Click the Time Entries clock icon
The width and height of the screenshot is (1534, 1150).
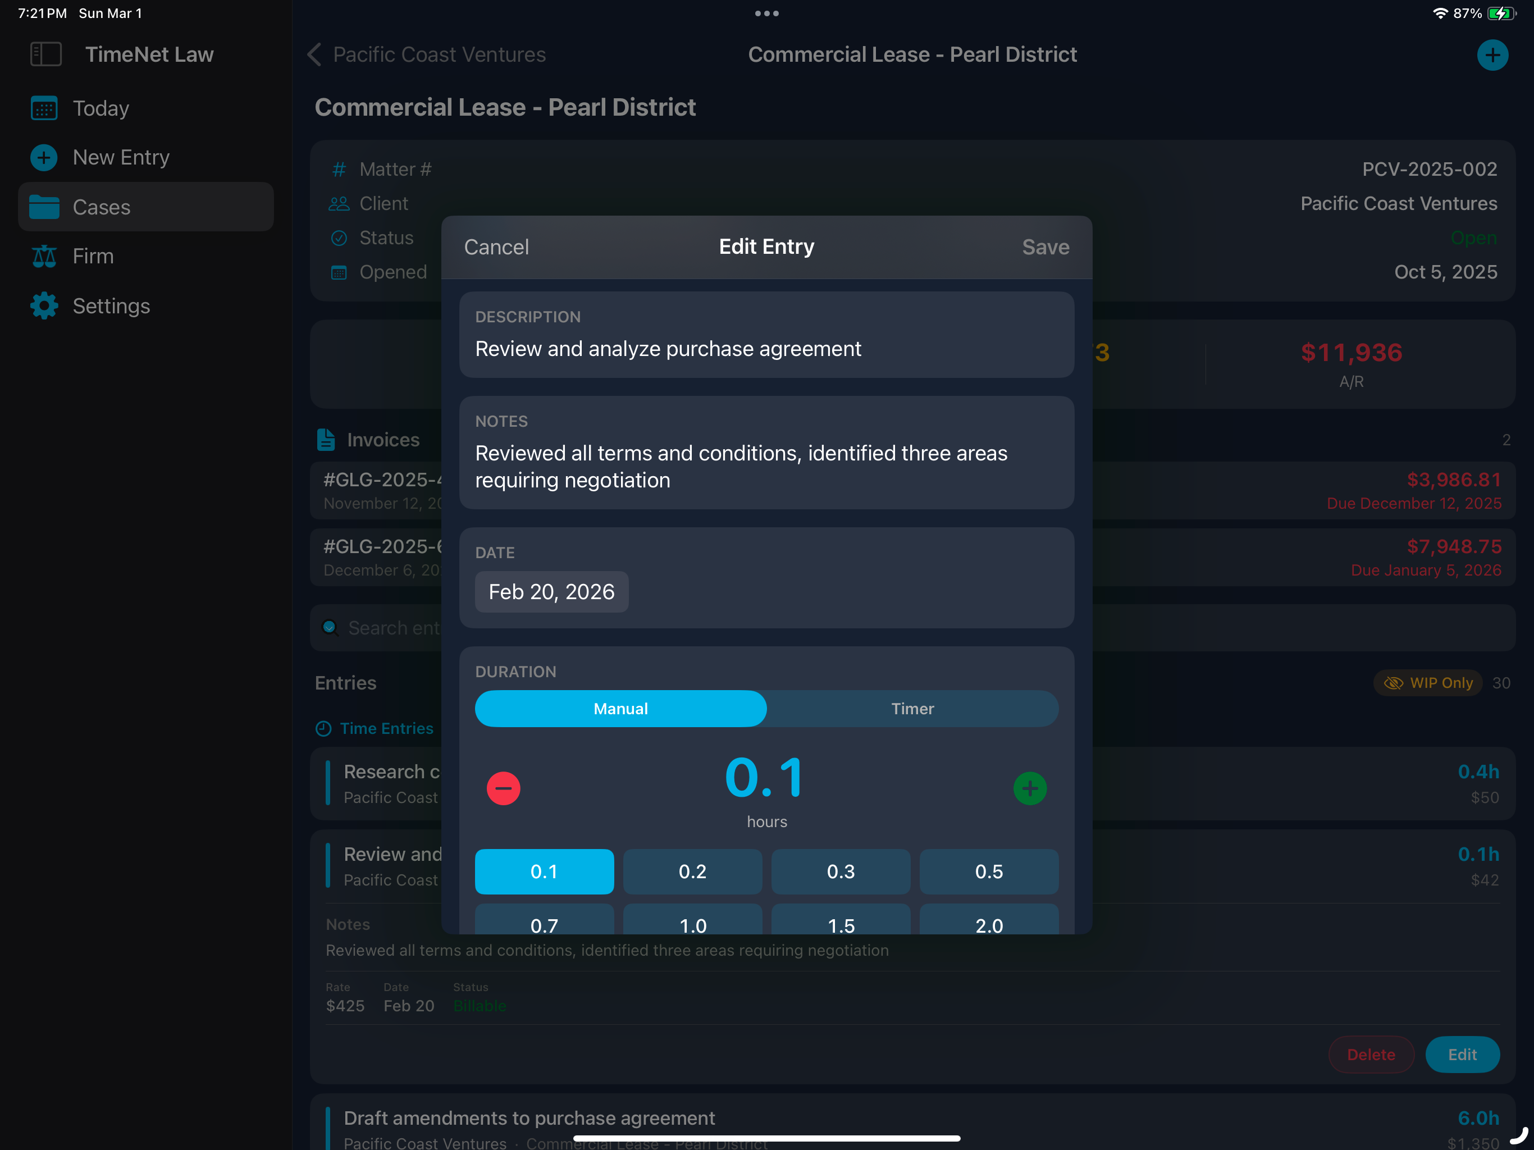point(323,728)
